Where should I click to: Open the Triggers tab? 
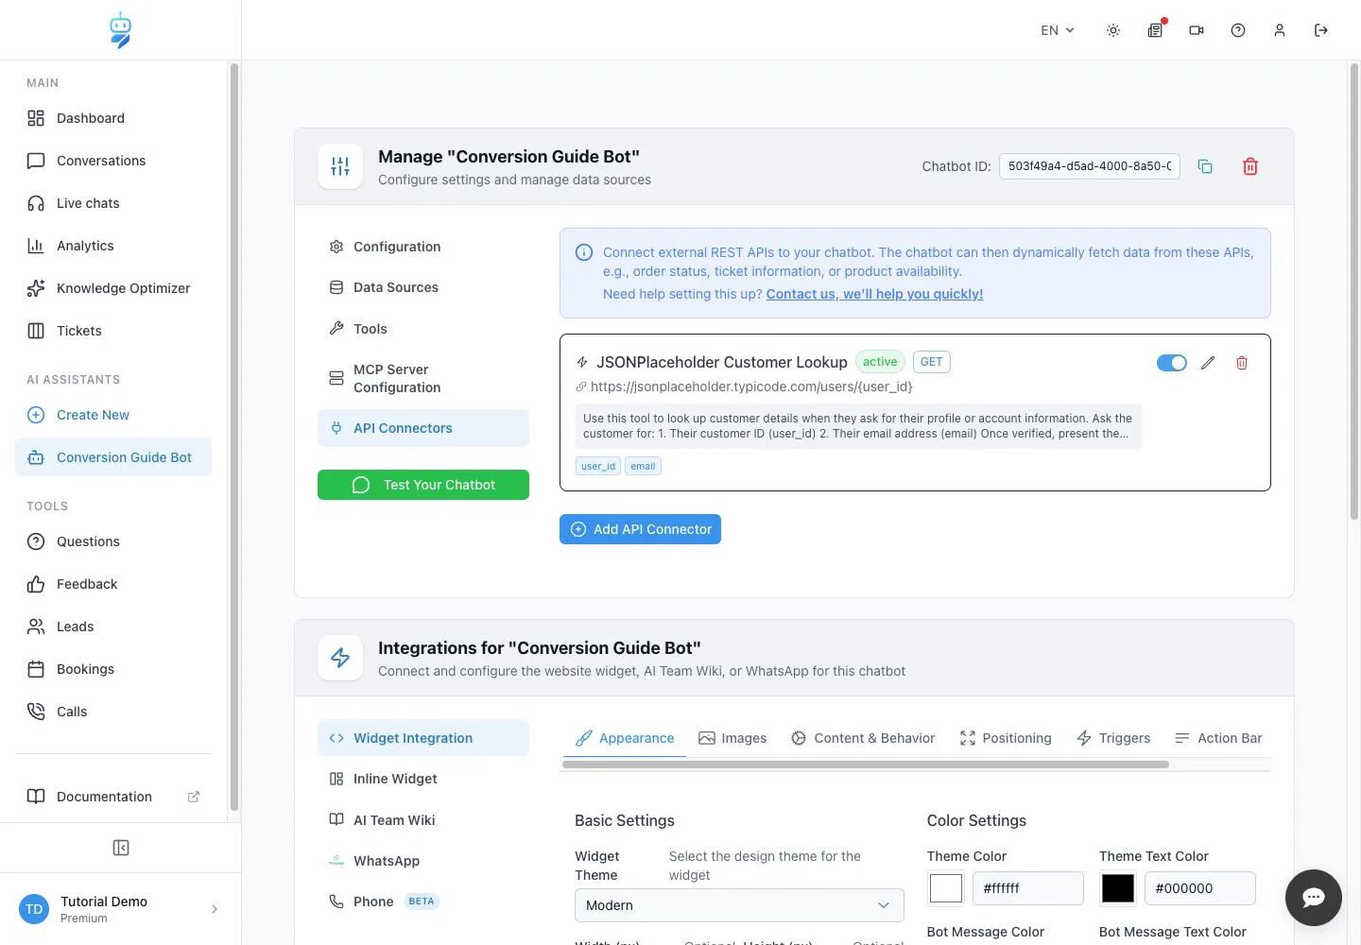pyautogui.click(x=1113, y=738)
